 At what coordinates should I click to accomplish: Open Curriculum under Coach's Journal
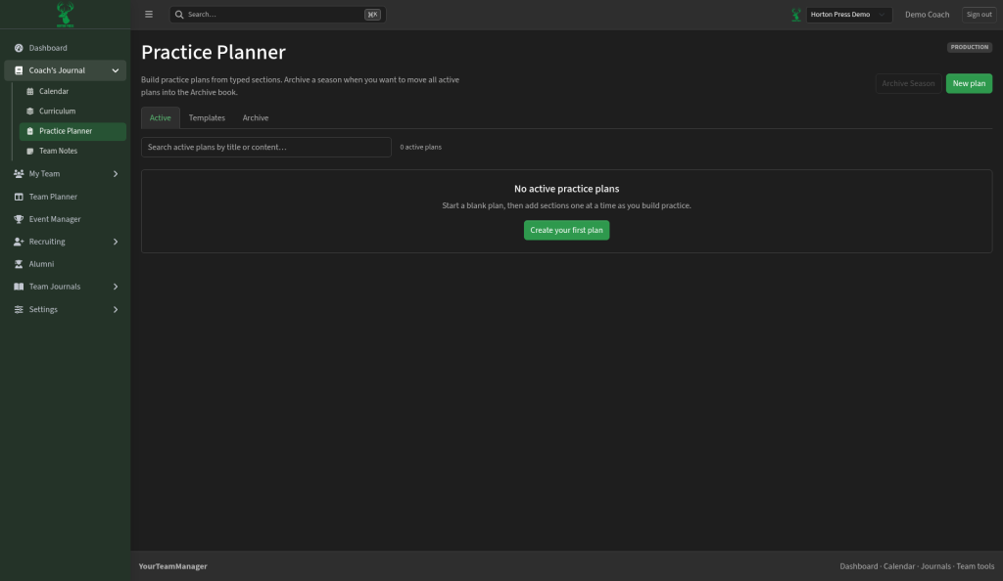click(72, 112)
